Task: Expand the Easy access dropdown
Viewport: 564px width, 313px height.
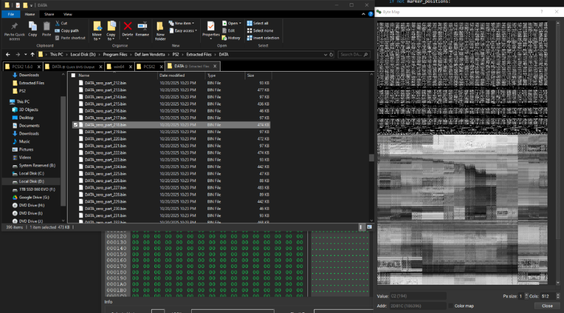Action: pos(184,30)
